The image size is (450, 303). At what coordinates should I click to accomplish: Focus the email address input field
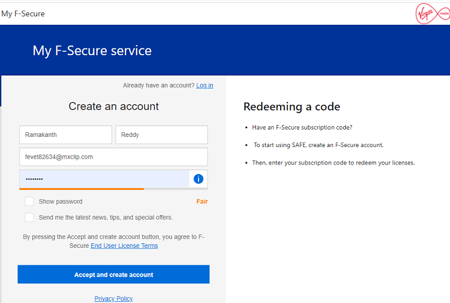tap(114, 157)
